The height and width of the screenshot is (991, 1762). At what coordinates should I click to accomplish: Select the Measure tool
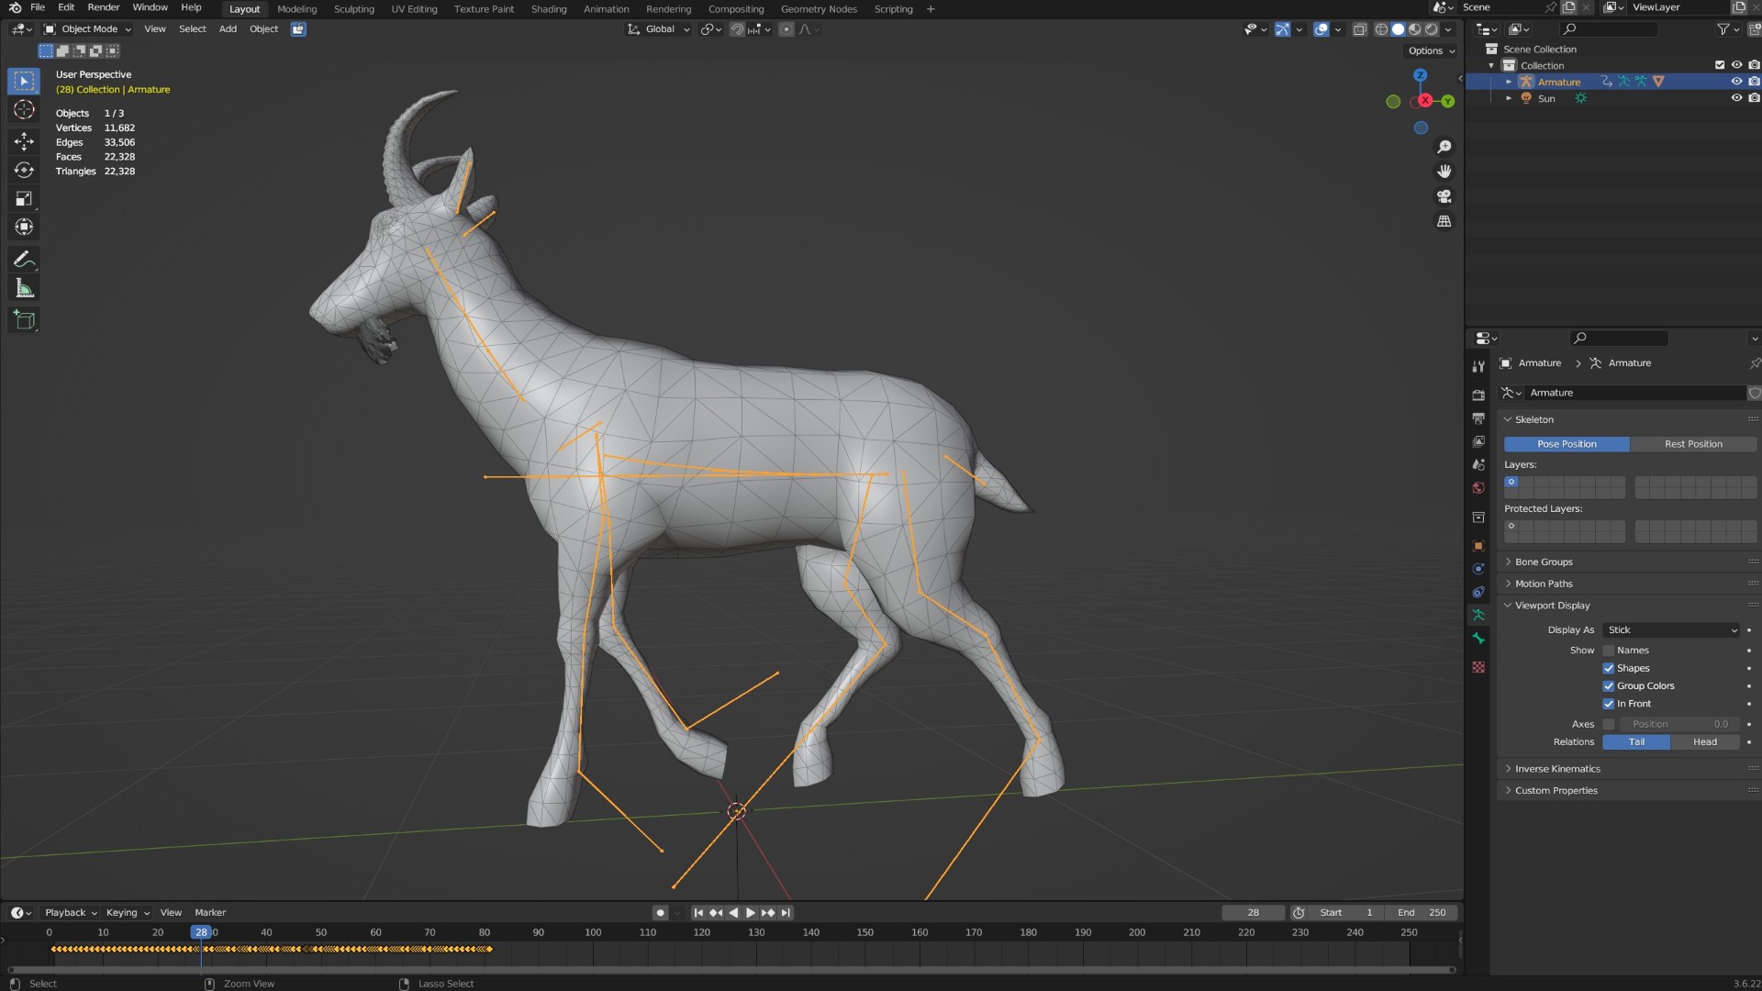(x=24, y=289)
